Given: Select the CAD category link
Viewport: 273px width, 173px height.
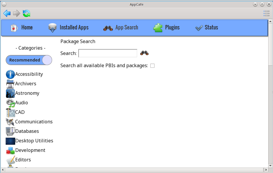Looking at the screenshot, I should pos(20,112).
